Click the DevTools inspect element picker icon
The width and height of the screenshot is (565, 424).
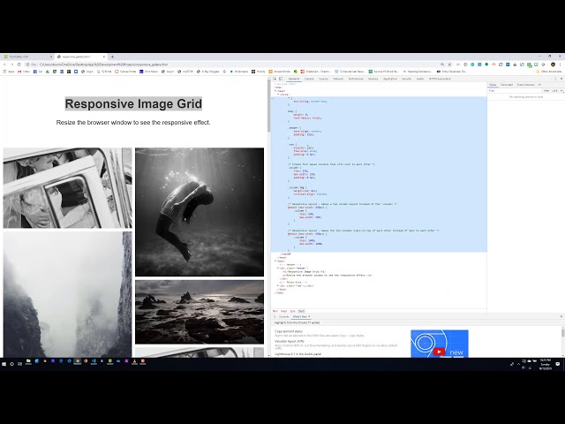275,79
